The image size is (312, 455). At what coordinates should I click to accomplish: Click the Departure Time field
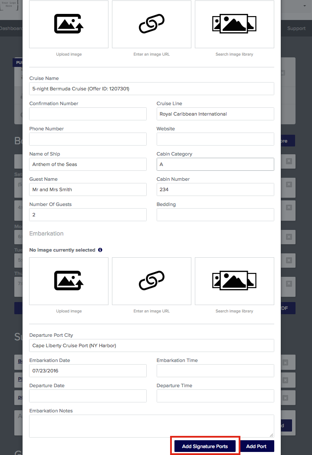pyautogui.click(x=215, y=396)
